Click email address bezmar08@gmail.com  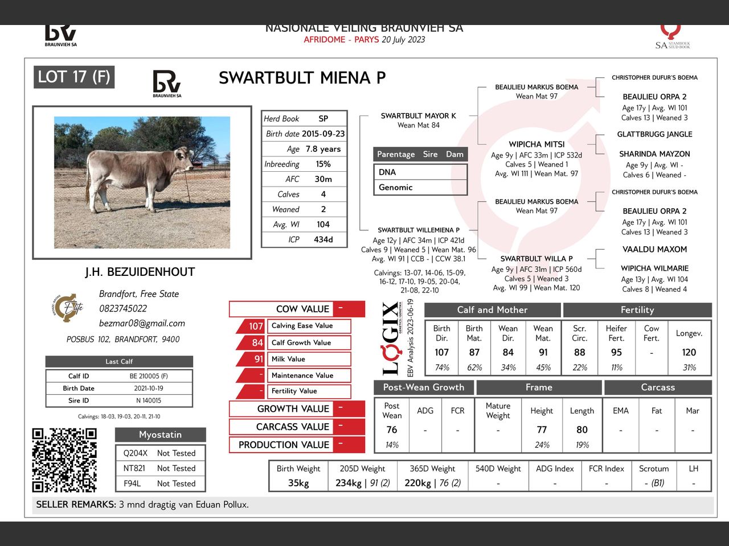(x=142, y=323)
